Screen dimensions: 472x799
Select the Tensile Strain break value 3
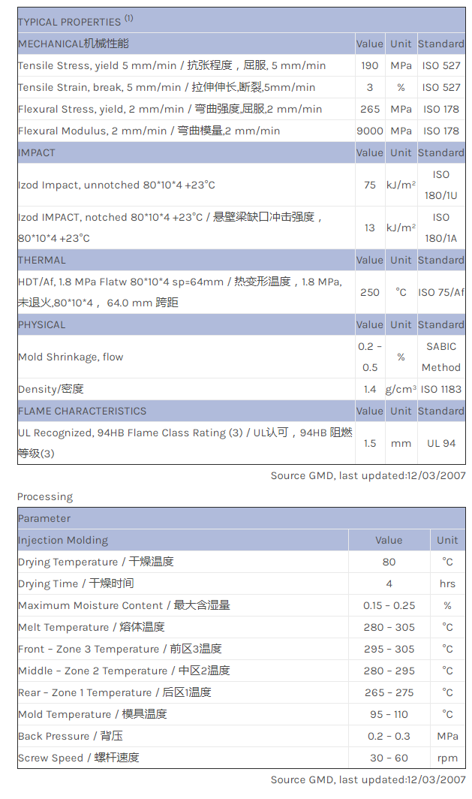[370, 87]
